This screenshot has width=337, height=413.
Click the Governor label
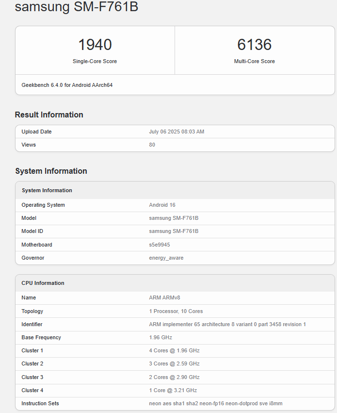[33, 258]
